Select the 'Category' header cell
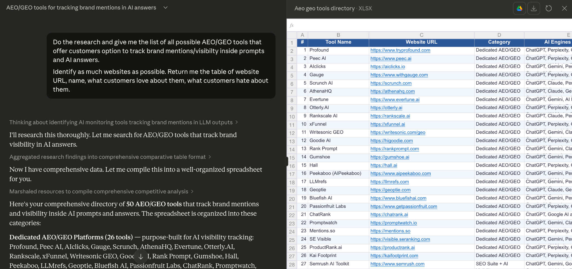The width and height of the screenshot is (572, 269). [499, 42]
